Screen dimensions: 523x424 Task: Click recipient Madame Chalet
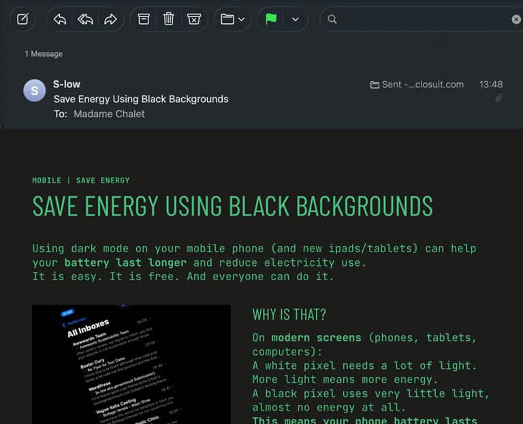(x=109, y=114)
